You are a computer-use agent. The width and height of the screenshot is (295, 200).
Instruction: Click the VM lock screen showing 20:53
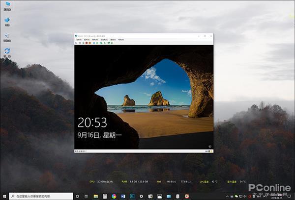pos(144,97)
